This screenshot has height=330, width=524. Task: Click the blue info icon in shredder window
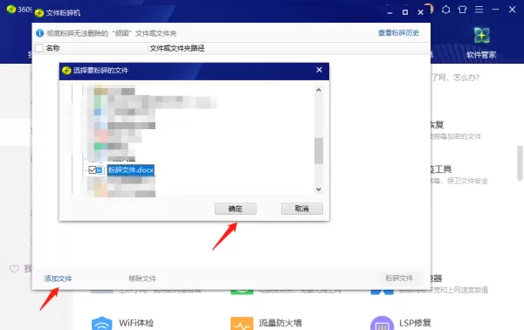[40, 33]
